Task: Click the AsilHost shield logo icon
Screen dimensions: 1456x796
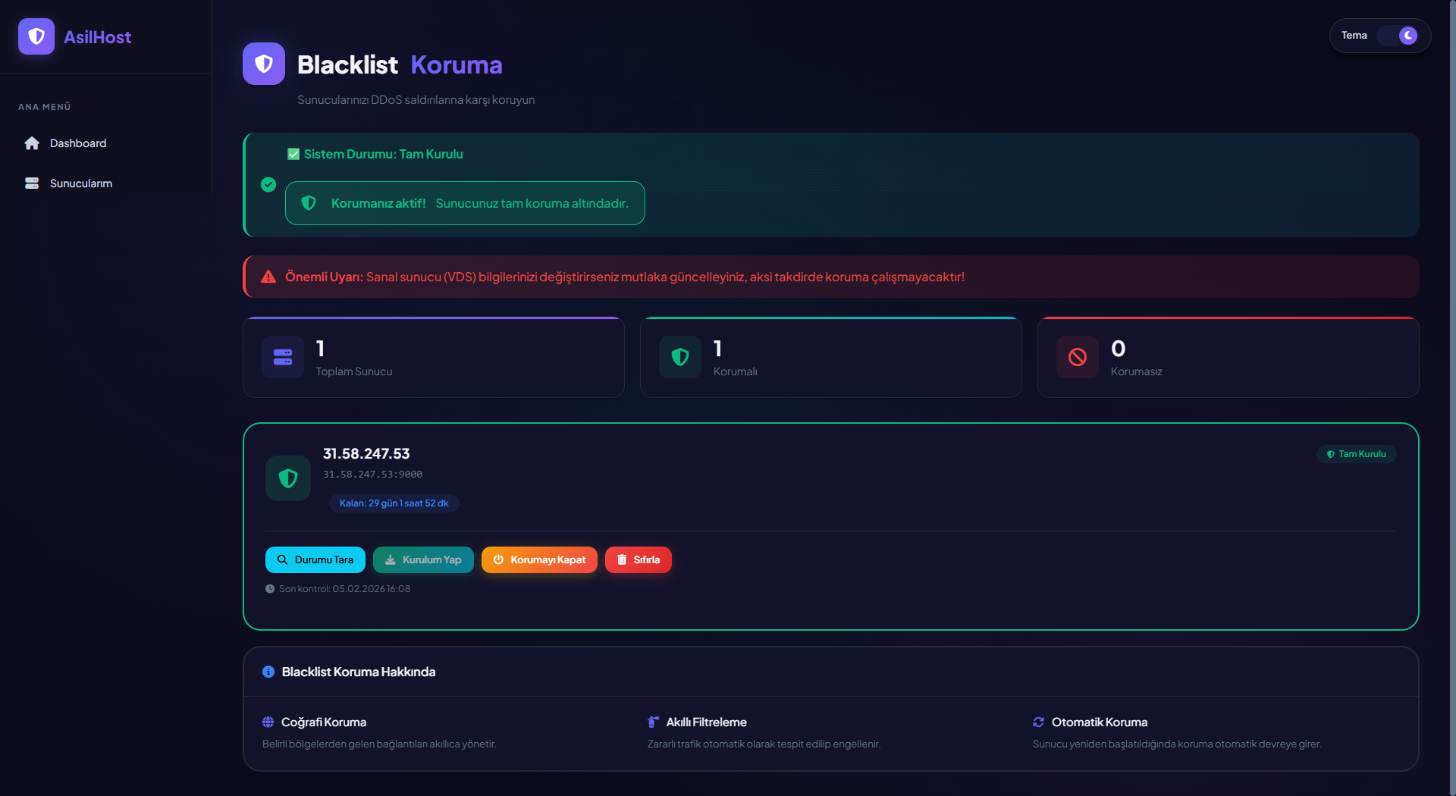Action: [x=36, y=36]
